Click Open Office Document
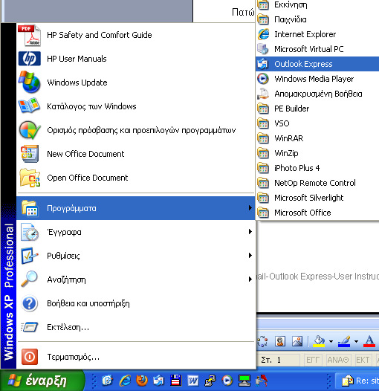Screen dimensions: 379x391 (136, 178)
